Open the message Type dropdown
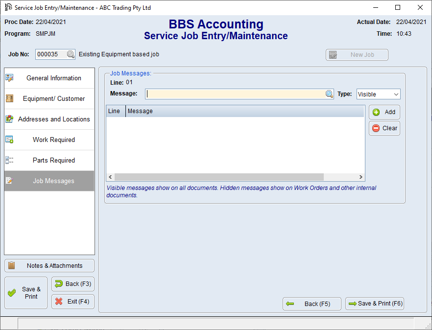The height and width of the screenshot is (330, 432). point(378,94)
